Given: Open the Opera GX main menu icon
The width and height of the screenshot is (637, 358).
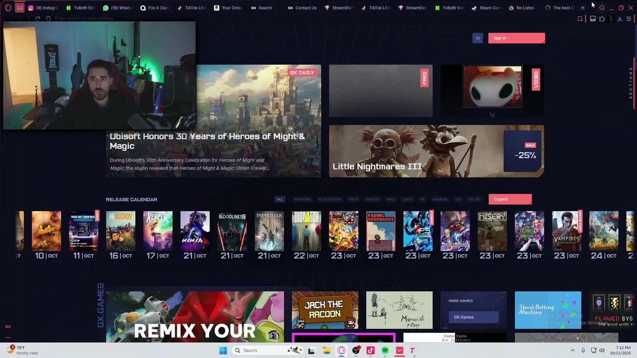Looking at the screenshot, I should [8, 8].
